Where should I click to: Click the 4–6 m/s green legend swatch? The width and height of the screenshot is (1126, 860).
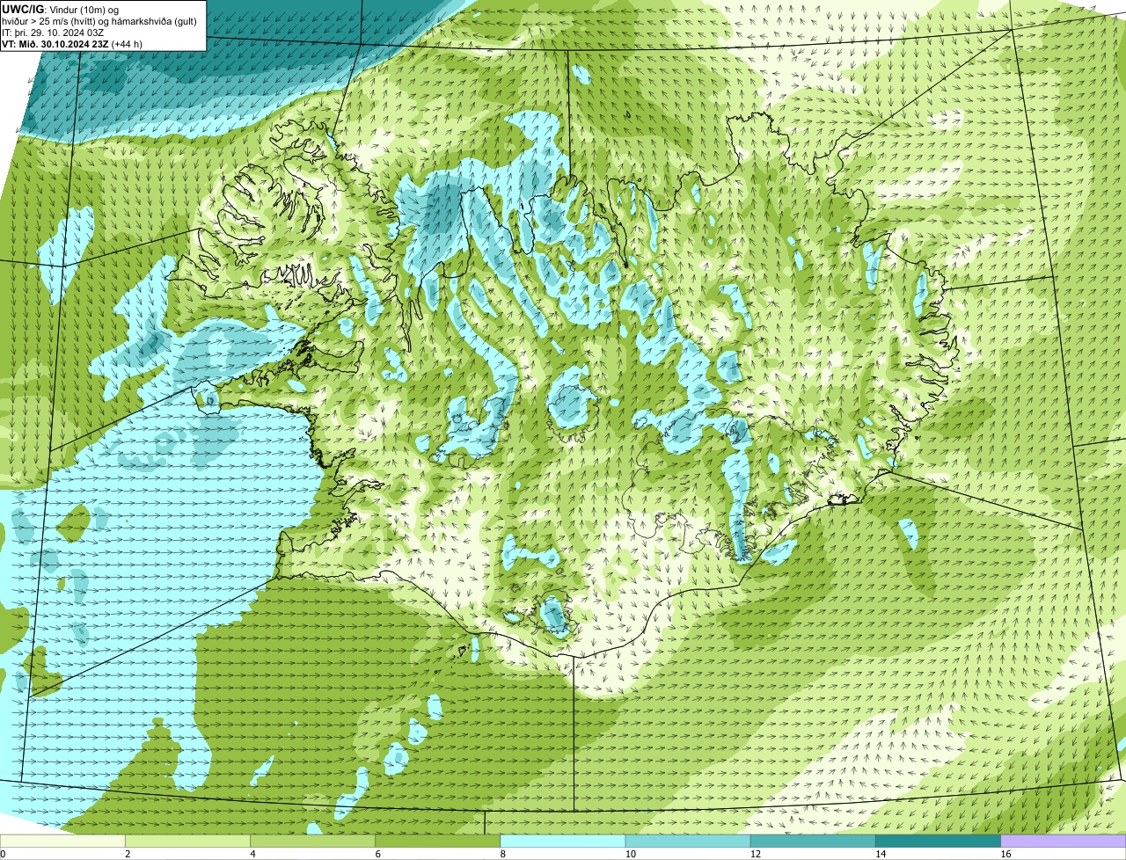coord(312,842)
